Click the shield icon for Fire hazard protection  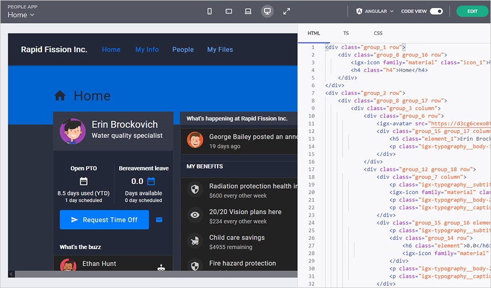pos(195,266)
